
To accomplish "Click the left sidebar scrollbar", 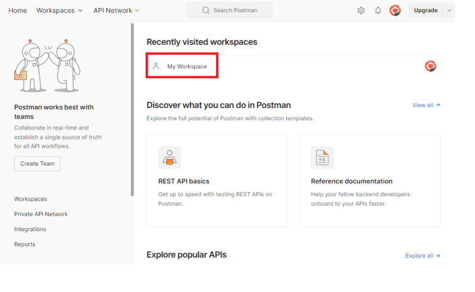I will [132, 109].
